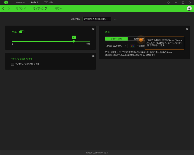Viewport: 194px width, 155px height.
Task: Maximize the Synapse window
Action: pos(183,2)
